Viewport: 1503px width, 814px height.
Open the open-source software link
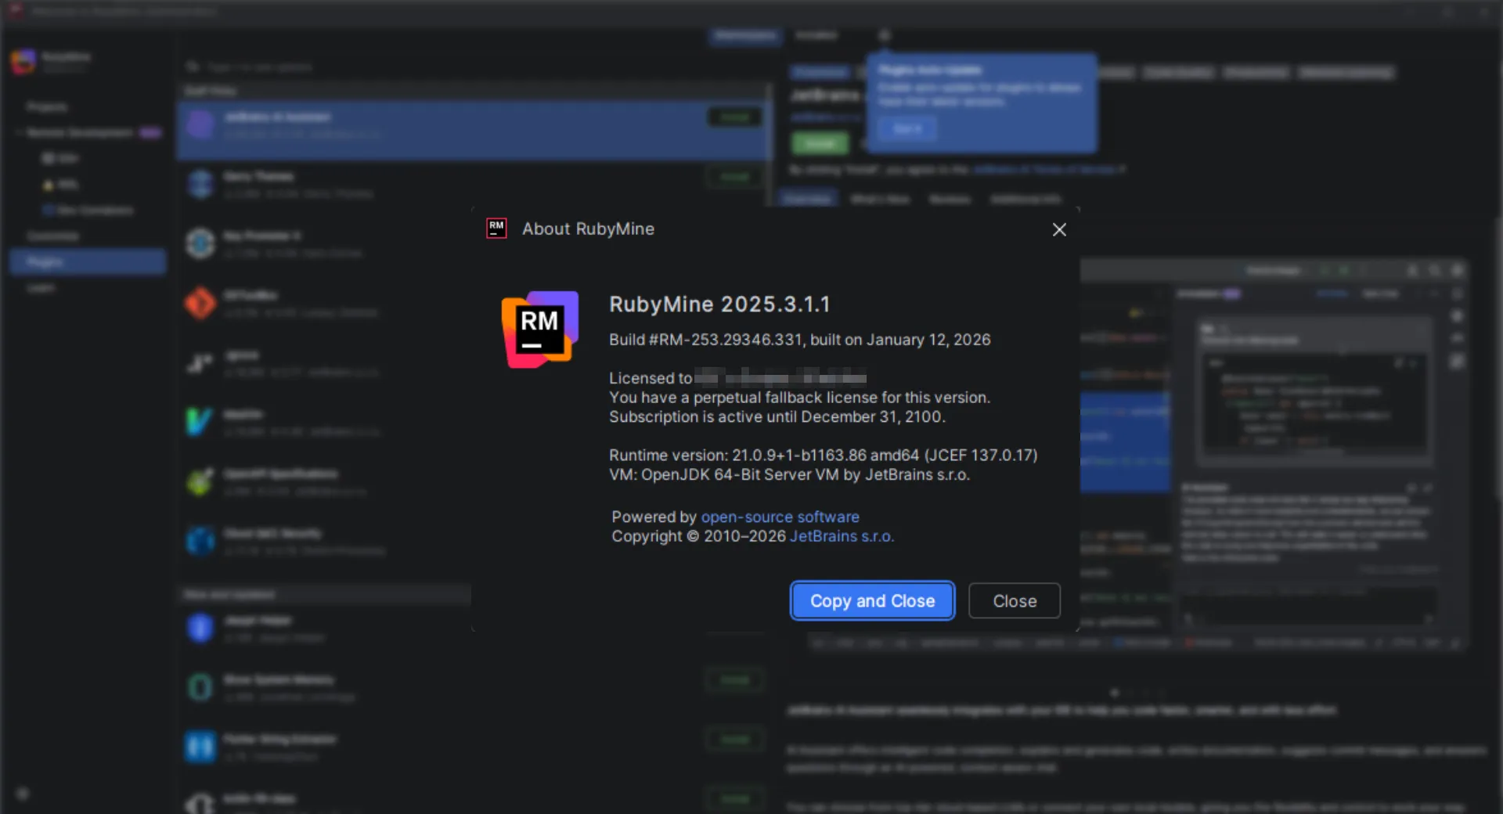tap(780, 517)
